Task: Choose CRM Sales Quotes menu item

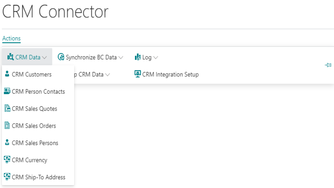Action: point(38,109)
